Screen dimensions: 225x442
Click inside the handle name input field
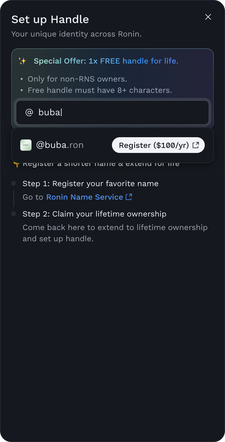point(112,112)
